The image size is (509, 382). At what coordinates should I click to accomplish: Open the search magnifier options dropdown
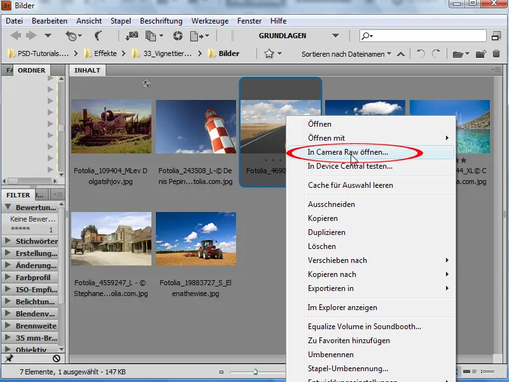[x=367, y=36]
